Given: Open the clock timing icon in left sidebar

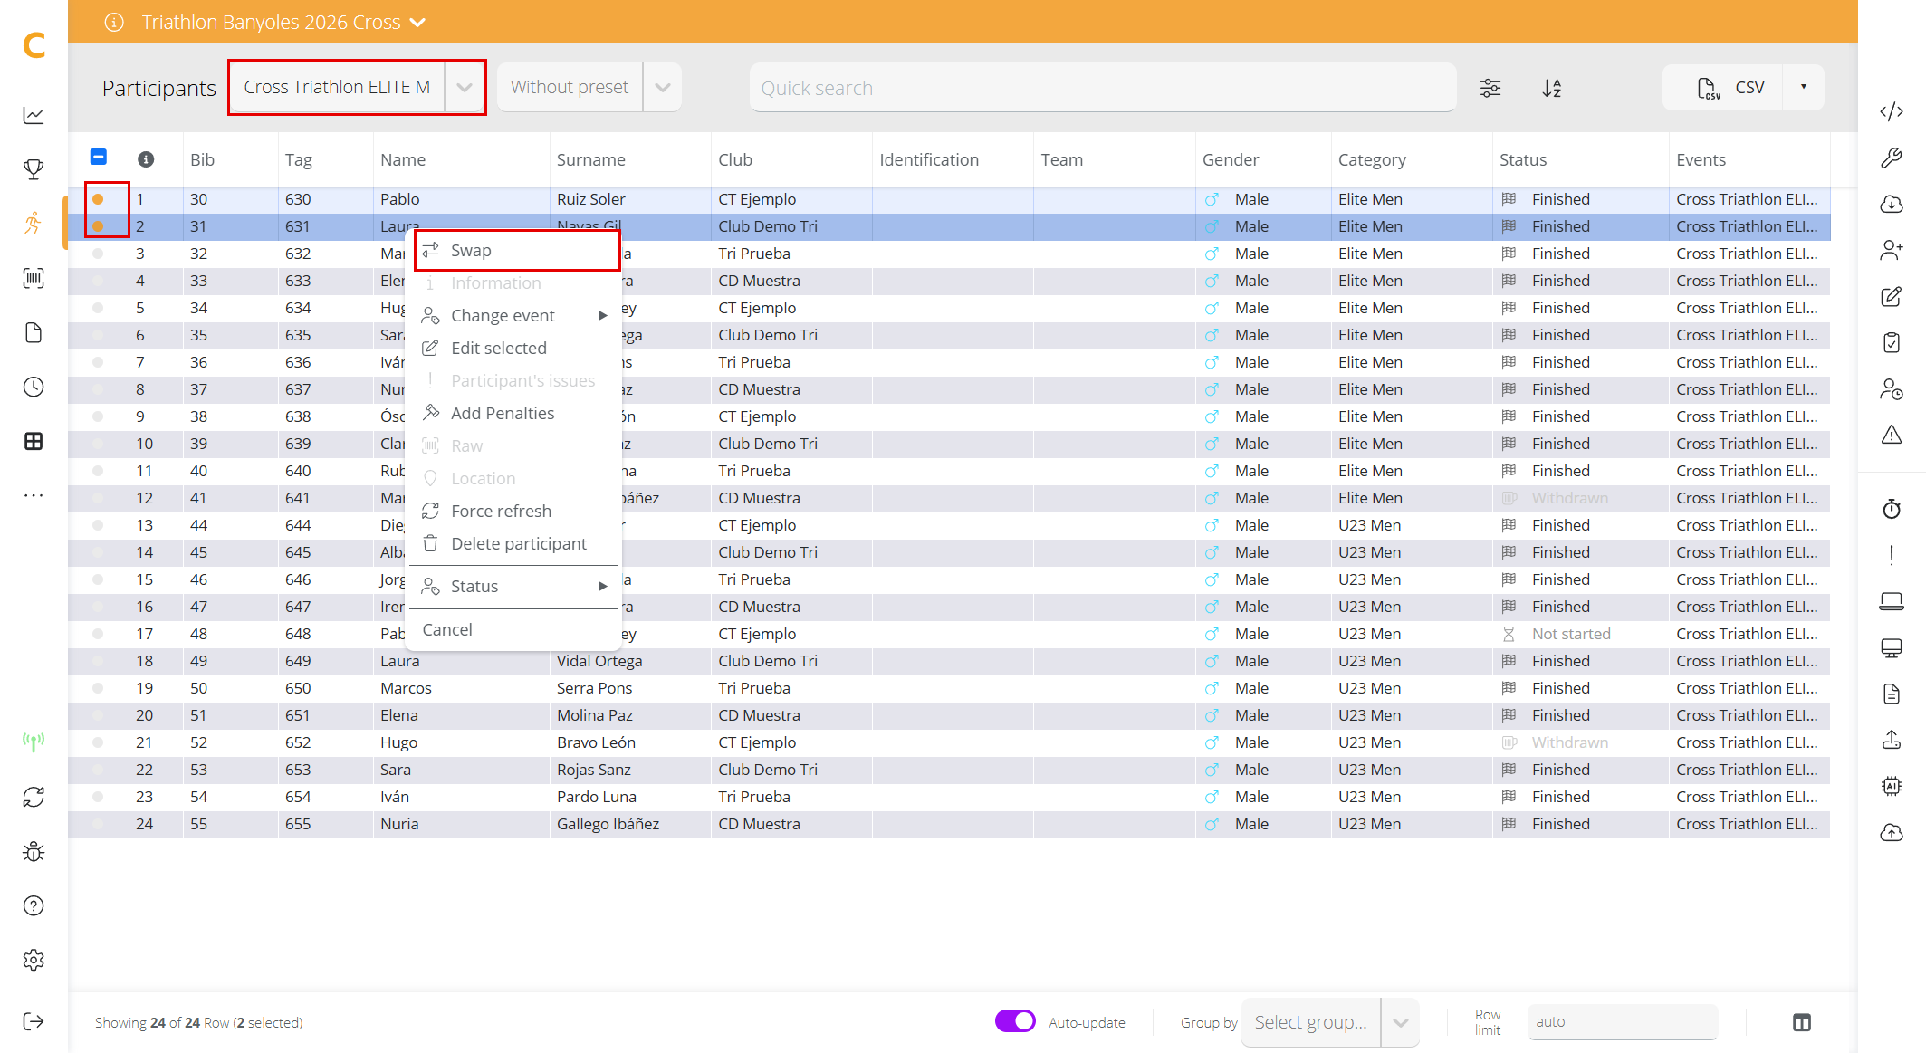Looking at the screenshot, I should tap(34, 387).
